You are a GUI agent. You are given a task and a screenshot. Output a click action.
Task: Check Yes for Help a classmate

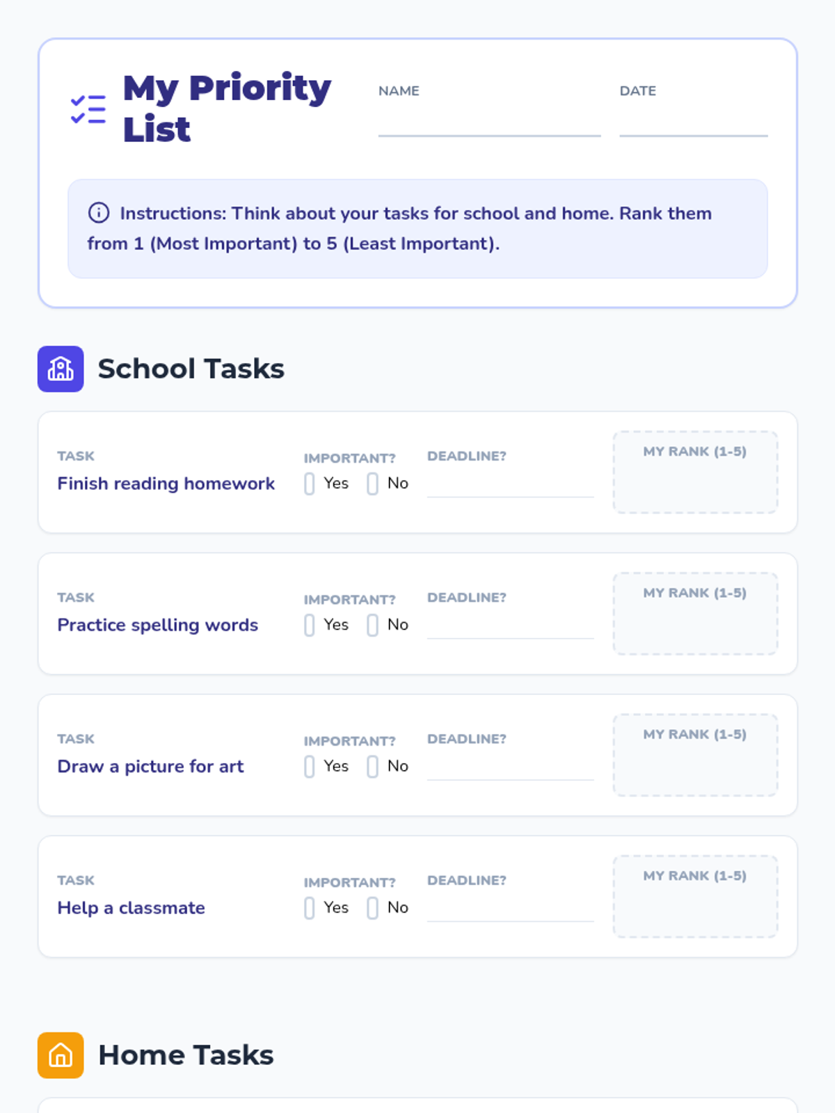click(x=310, y=908)
